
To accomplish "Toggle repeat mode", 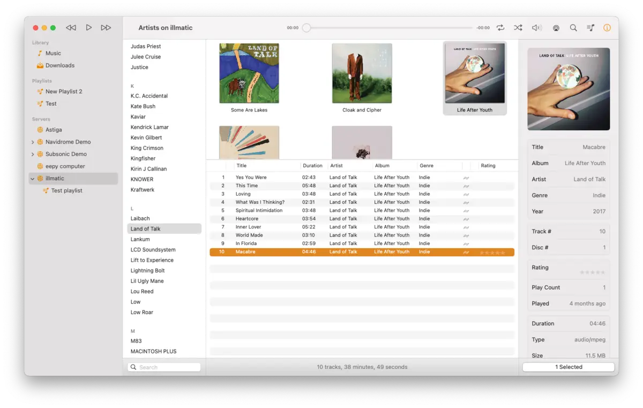I will coord(500,28).
